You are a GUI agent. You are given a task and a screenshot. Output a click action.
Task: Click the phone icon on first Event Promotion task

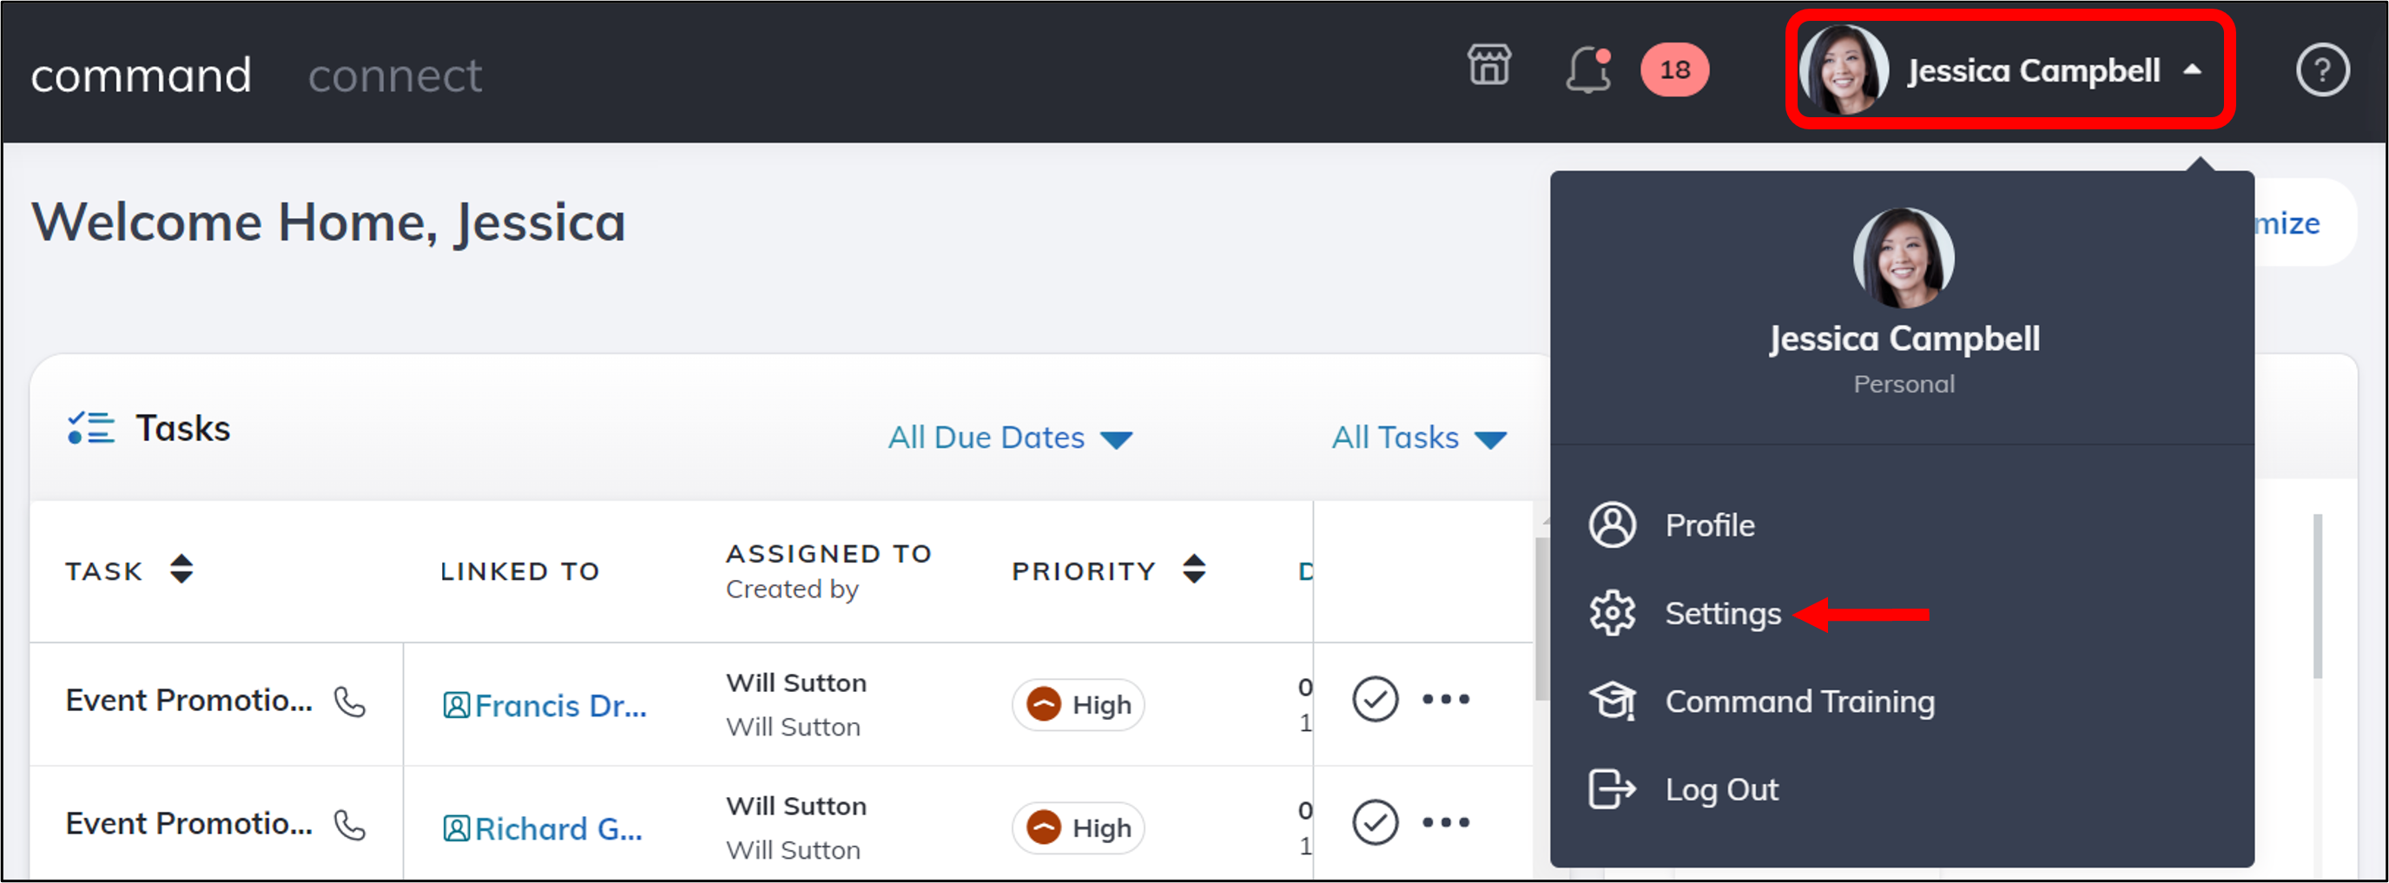pyautogui.click(x=350, y=702)
